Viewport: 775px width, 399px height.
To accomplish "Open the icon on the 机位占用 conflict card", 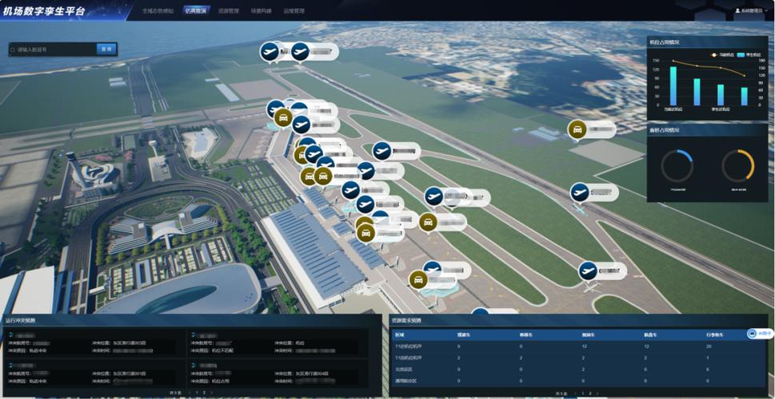I will tap(194, 366).
